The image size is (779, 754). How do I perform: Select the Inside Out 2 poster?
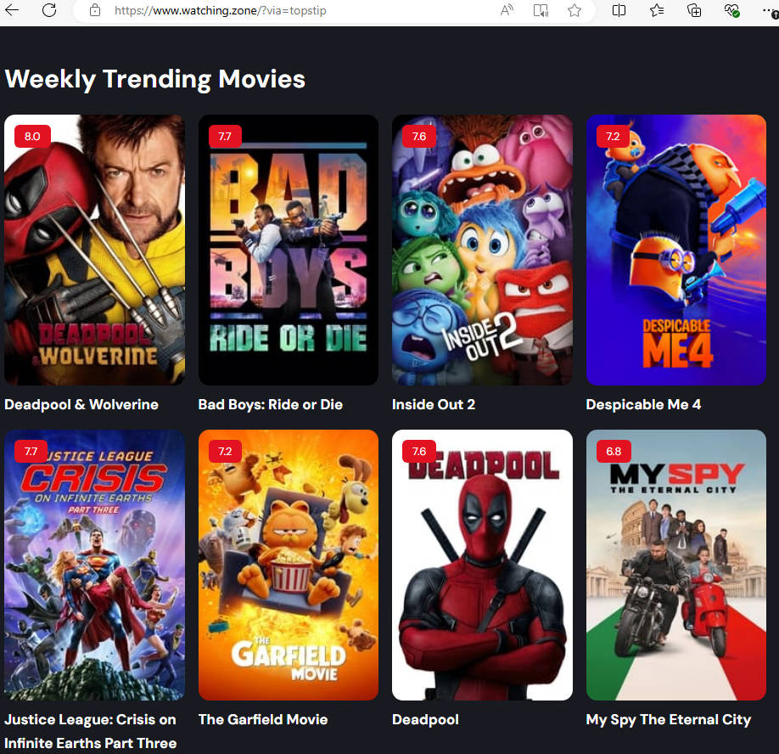pos(482,250)
